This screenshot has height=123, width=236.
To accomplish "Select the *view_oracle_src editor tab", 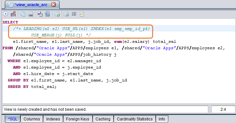I will [x=31, y=5].
